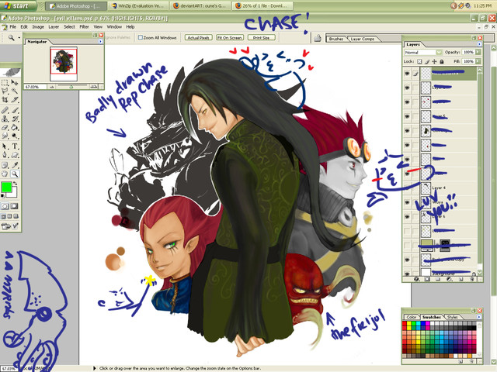Switch to deviantART Firefox taskbar window
The image size is (497, 372).
click(x=200, y=5)
